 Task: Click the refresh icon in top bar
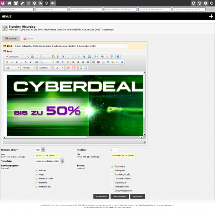click(193, 3)
